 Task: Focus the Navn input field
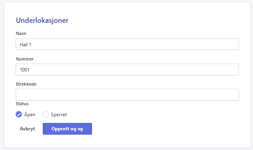(x=127, y=44)
